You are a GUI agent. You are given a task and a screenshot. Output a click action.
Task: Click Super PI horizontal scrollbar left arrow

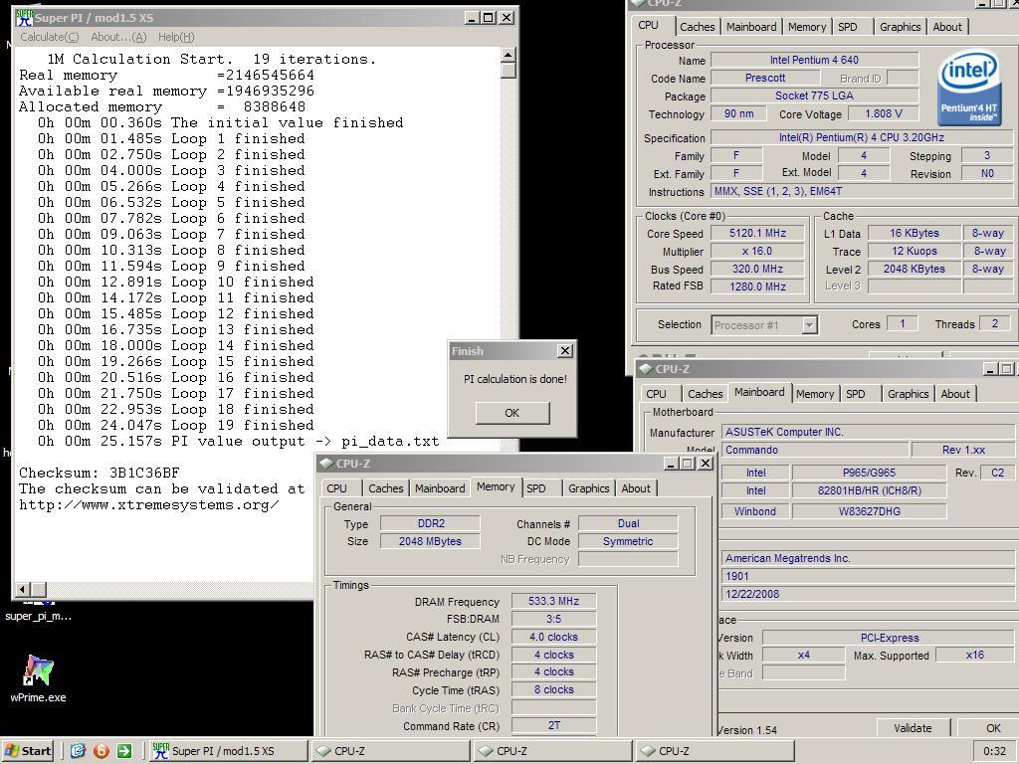pos(23,589)
